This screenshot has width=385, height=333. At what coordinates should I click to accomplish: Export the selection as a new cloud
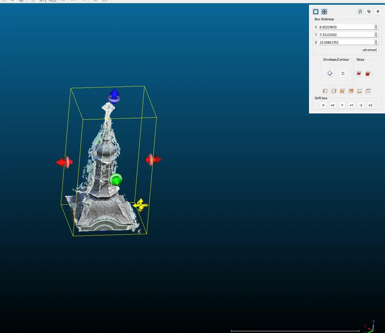coord(360,12)
